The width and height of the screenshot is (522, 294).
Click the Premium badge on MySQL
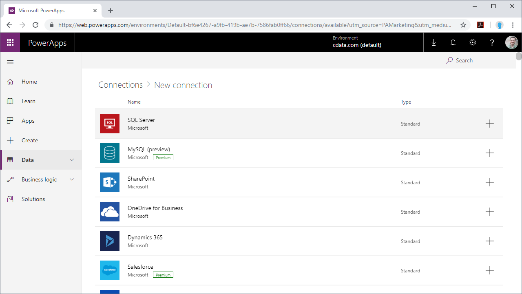tap(163, 157)
